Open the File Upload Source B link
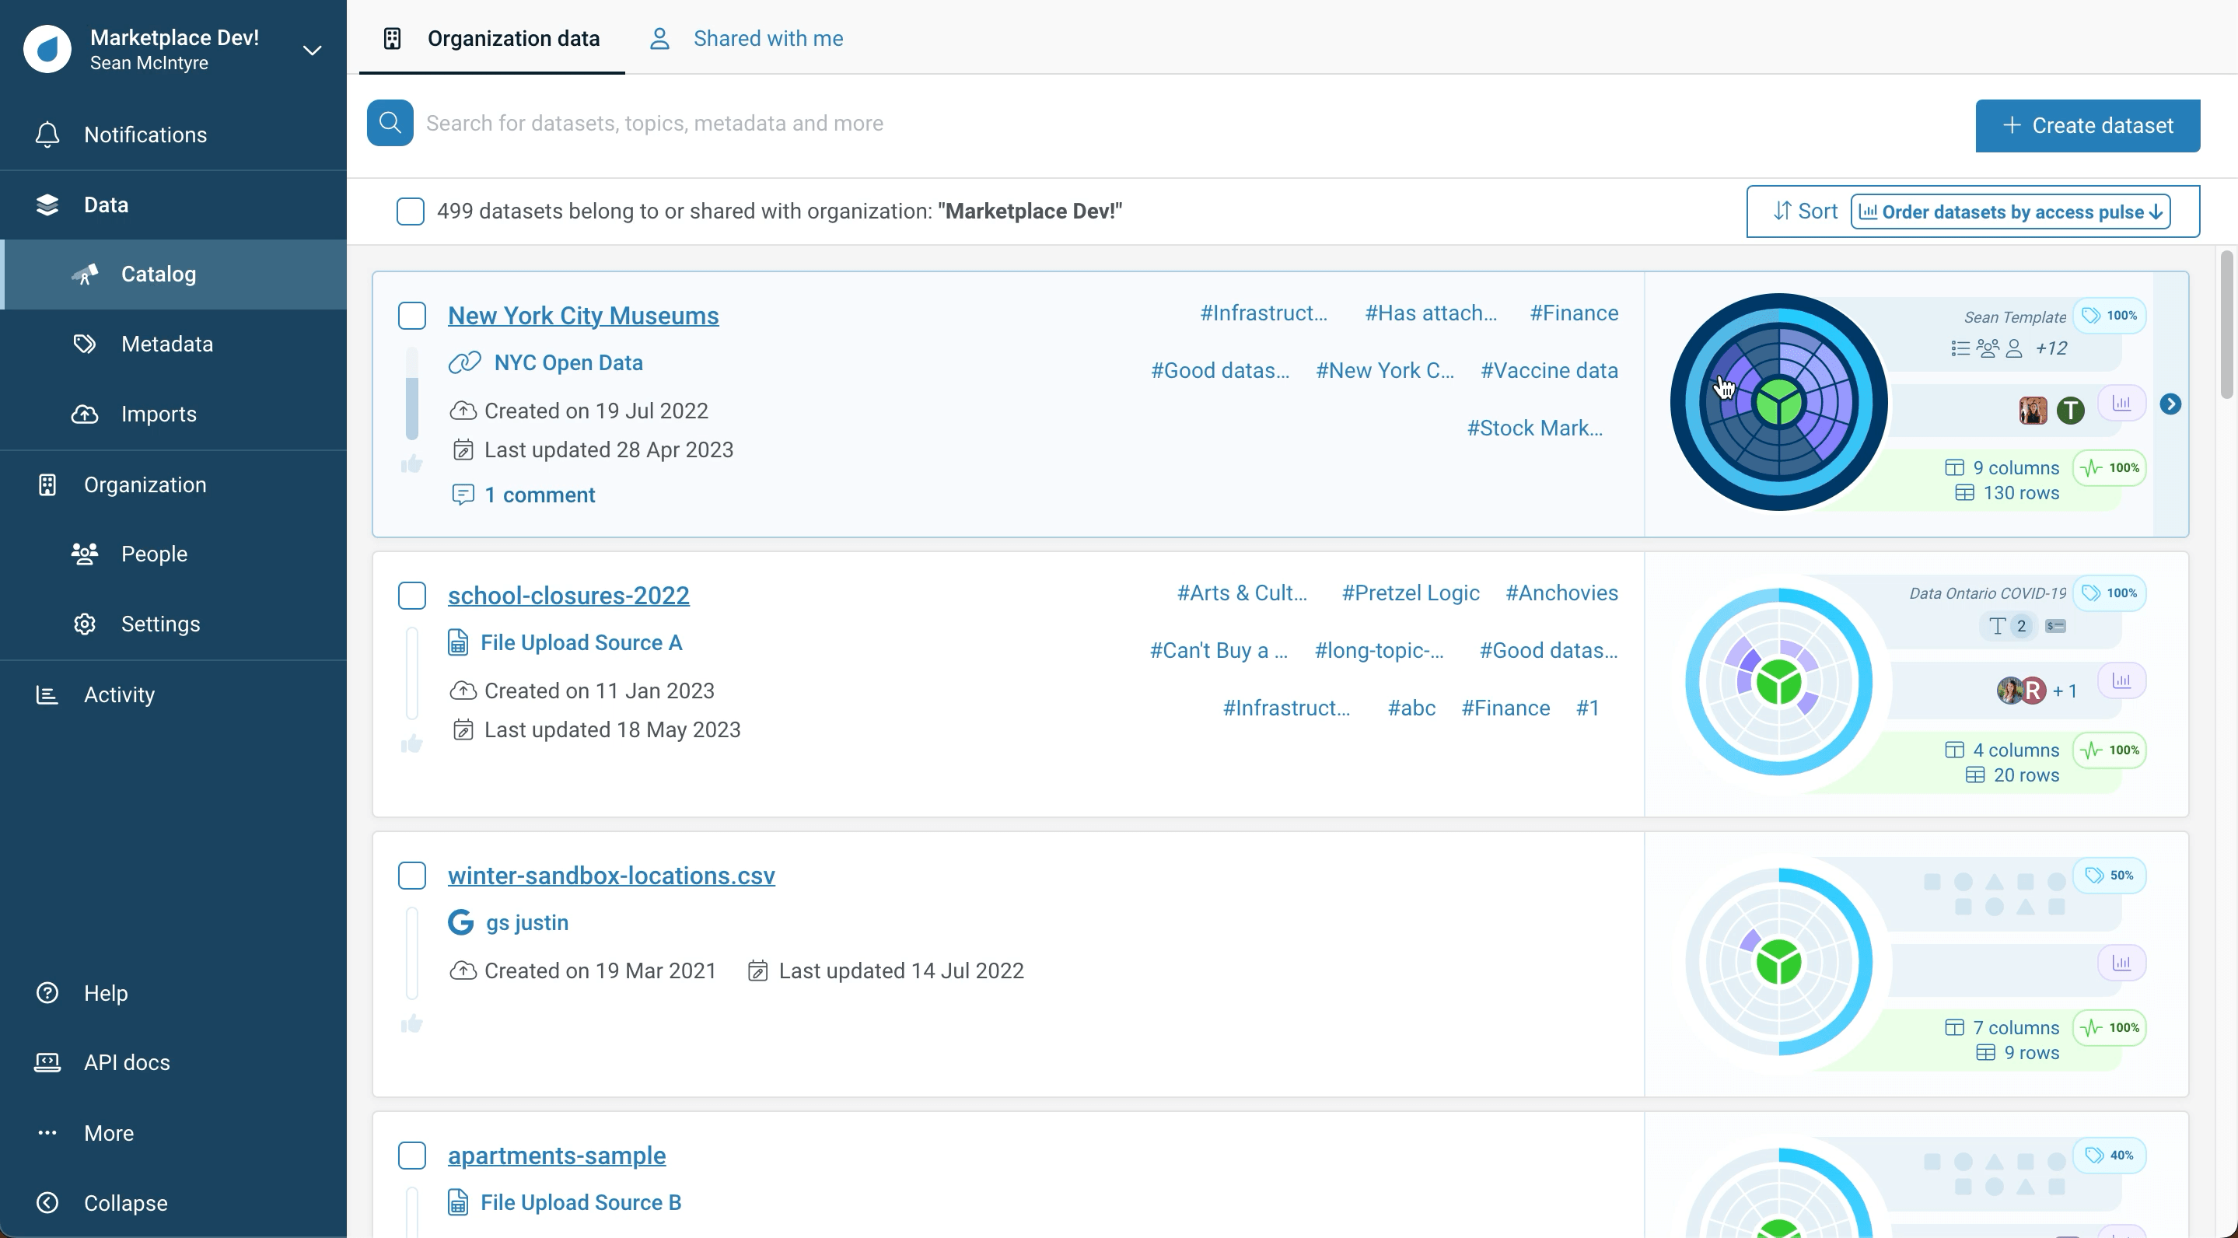The height and width of the screenshot is (1238, 2238). (580, 1202)
